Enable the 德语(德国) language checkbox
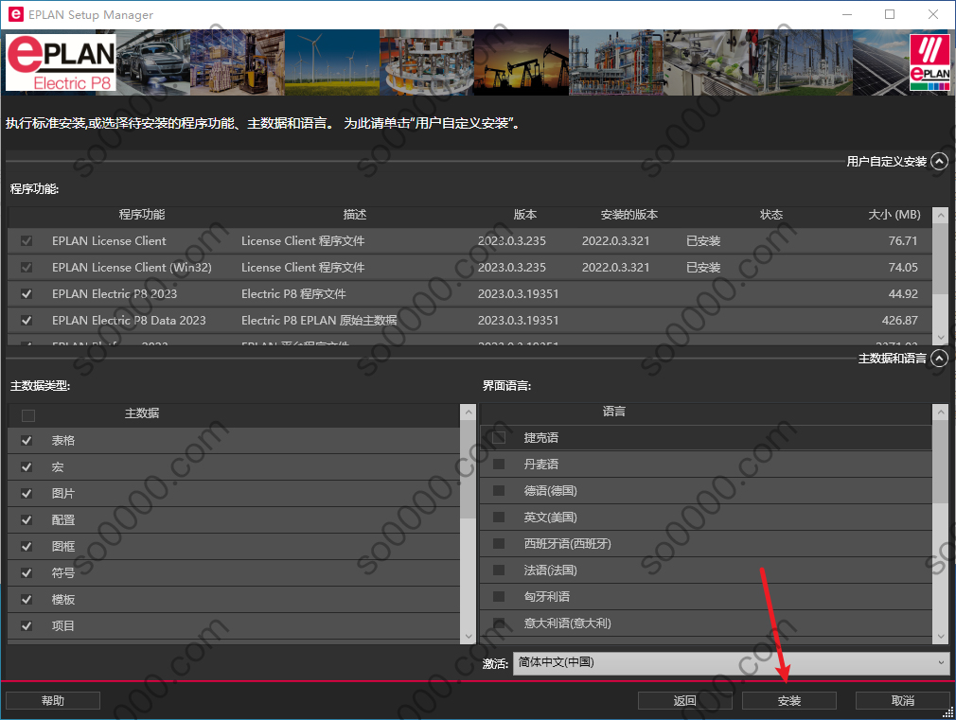The height and width of the screenshot is (720, 956). [x=499, y=491]
